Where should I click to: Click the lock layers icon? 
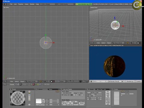[x=81, y=81]
